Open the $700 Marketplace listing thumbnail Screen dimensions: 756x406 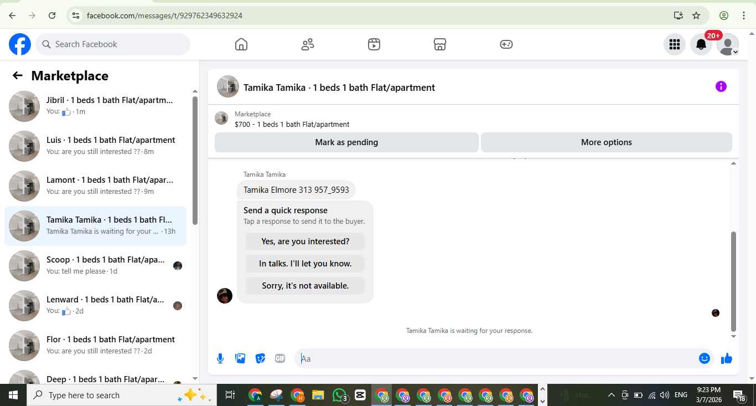coord(221,118)
